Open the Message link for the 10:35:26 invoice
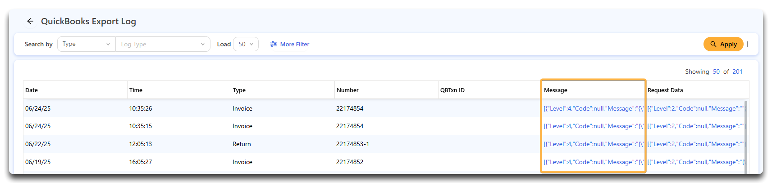The height and width of the screenshot is (183, 772). tap(593, 108)
